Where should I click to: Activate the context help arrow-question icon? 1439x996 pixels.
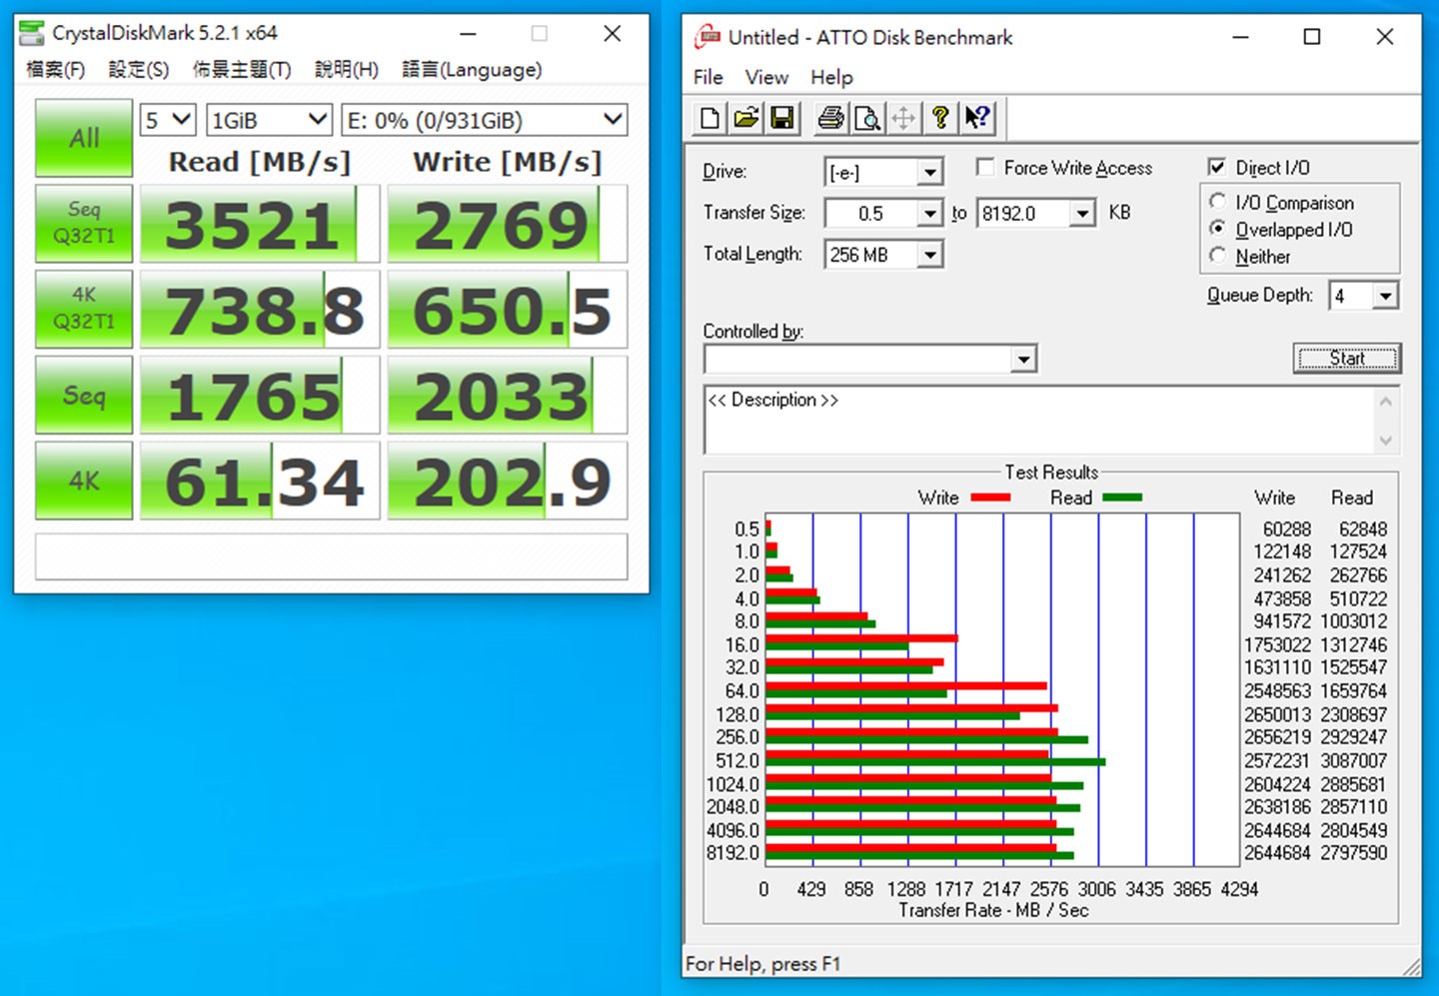[977, 118]
